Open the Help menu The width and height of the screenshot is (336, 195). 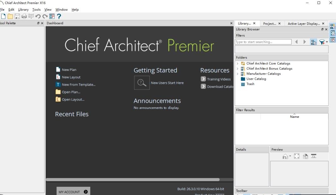[x=75, y=10]
